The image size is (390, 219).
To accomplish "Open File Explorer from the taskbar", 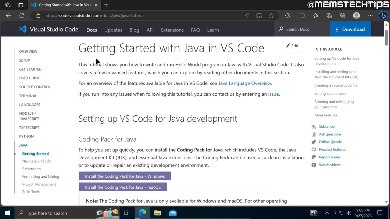I will 157,213.
